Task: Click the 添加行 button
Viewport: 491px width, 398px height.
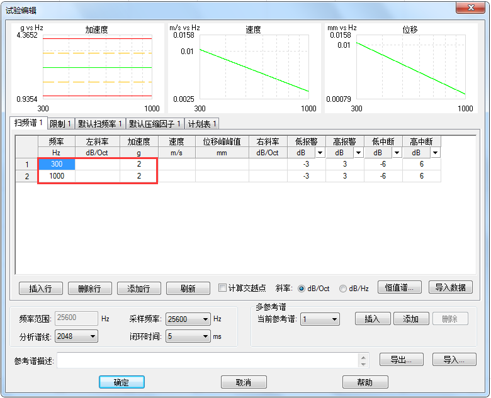Action: point(139,288)
